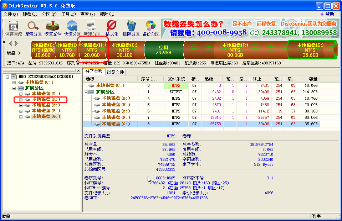
Task: Click the 0003-D685 volume serial number
Action: click(x=165, y=178)
